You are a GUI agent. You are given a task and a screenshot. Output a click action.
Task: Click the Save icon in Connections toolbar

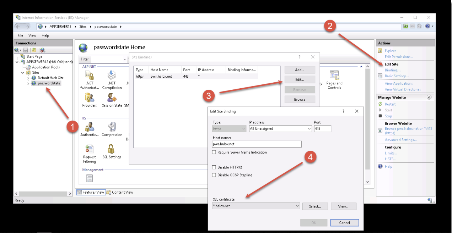[x=26, y=50]
